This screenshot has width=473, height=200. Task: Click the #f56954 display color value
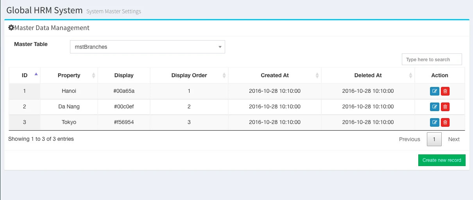[124, 122]
